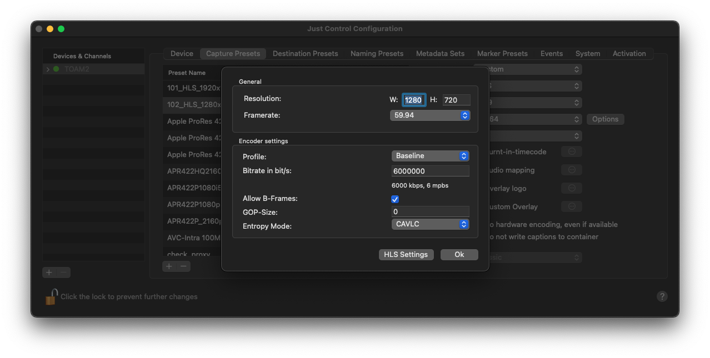
Task: Switch to the Naming Presets tab
Action: (377, 54)
